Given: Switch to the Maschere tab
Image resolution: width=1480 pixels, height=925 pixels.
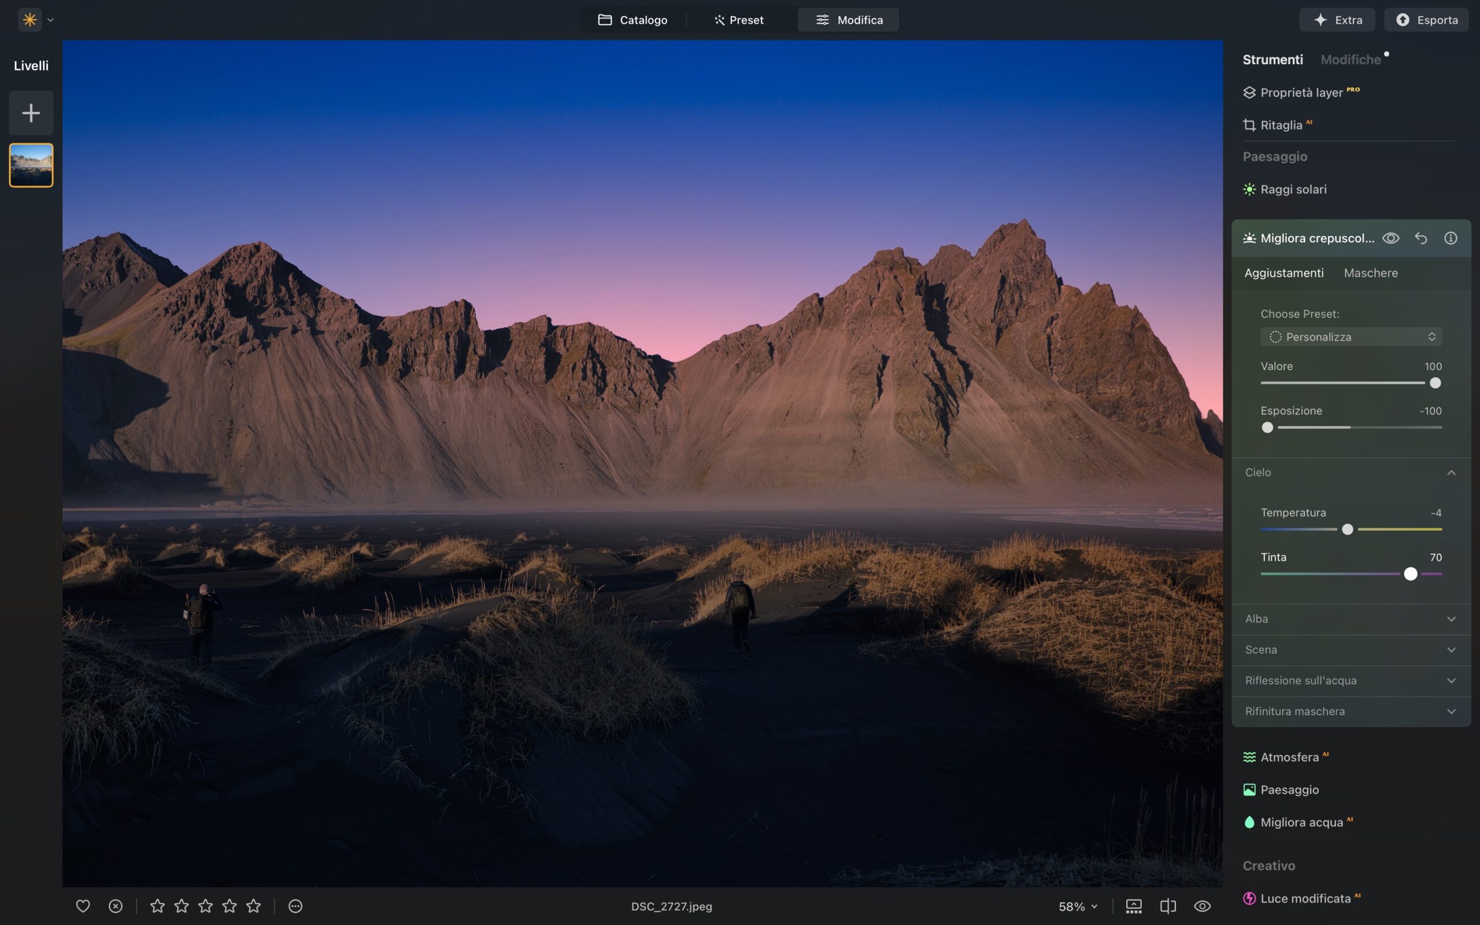Looking at the screenshot, I should pos(1371,273).
